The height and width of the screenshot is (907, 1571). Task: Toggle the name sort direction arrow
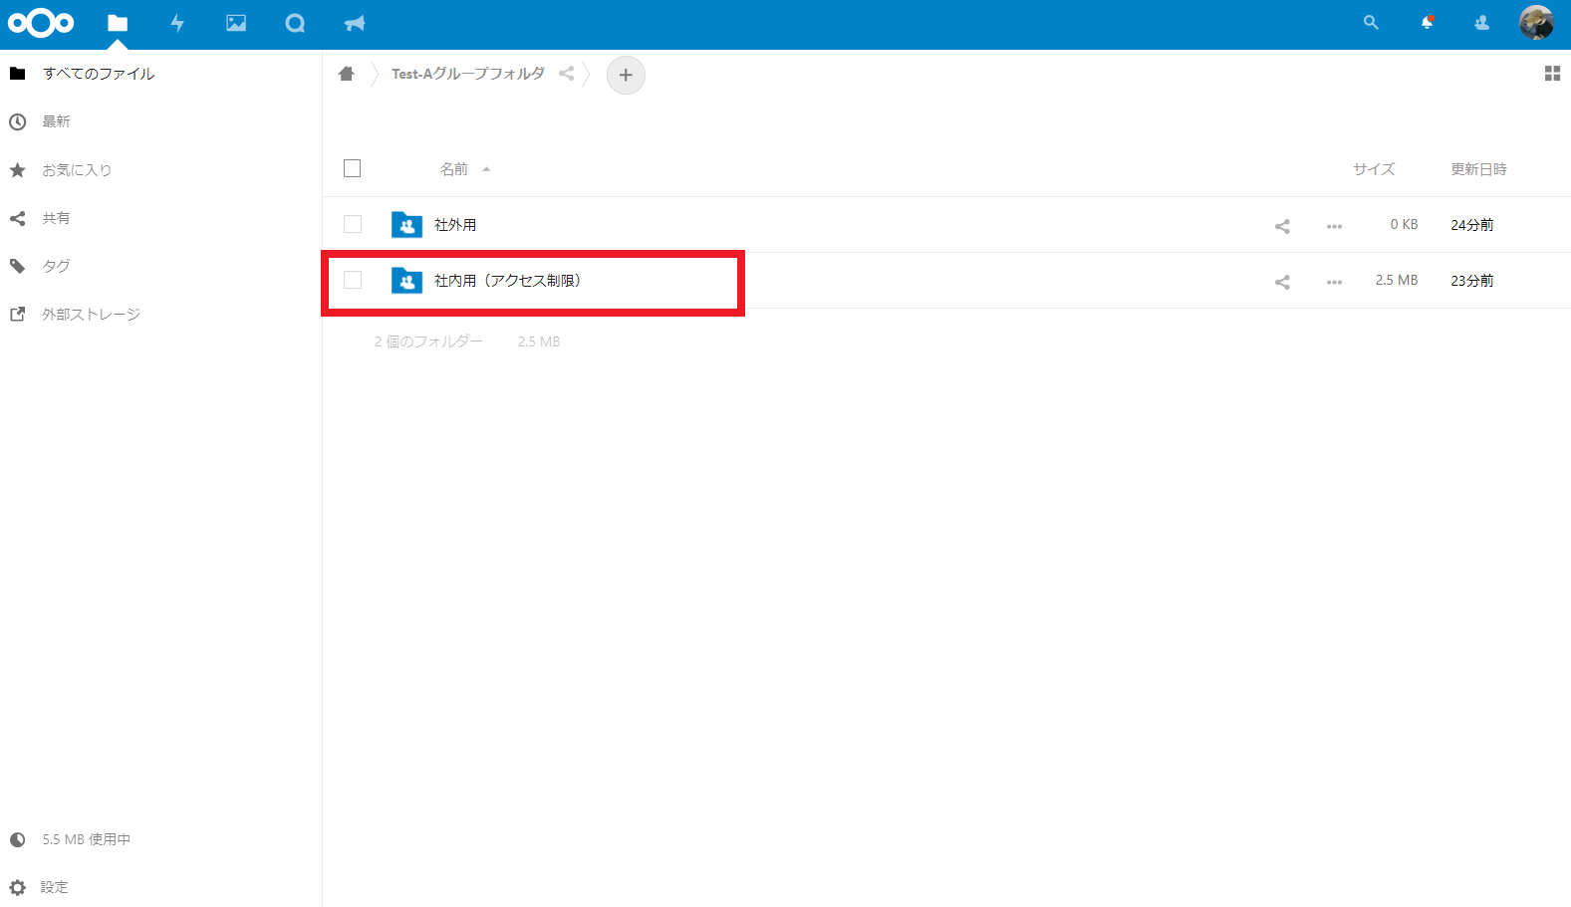click(x=486, y=169)
